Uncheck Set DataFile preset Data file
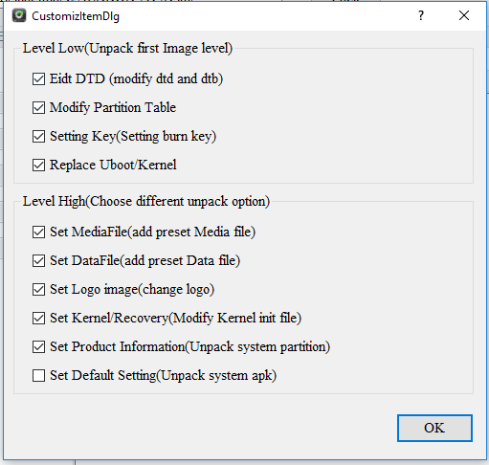The image size is (489, 465). click(x=38, y=260)
